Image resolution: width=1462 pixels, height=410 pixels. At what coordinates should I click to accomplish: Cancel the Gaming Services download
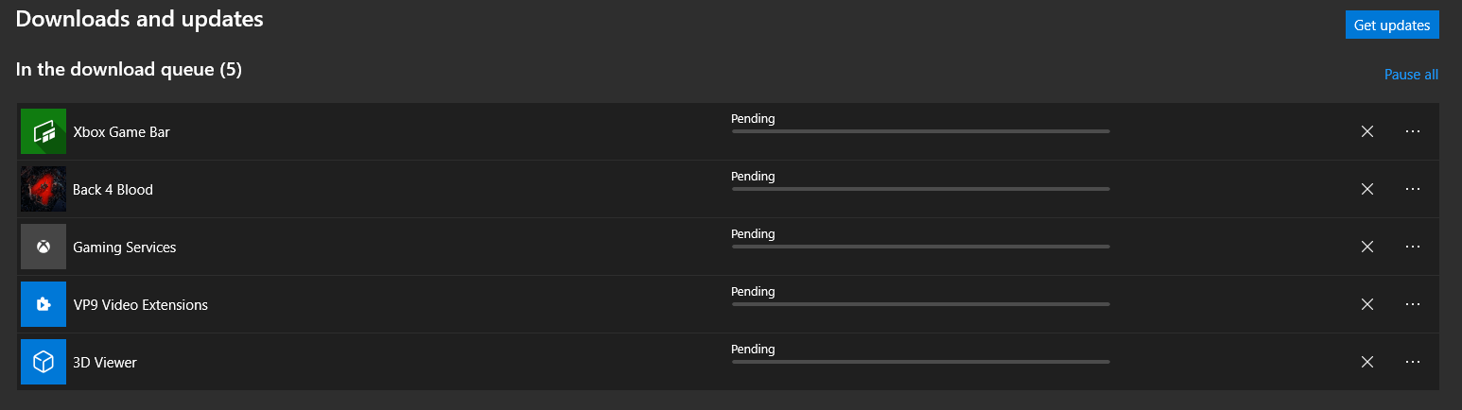[1366, 247]
